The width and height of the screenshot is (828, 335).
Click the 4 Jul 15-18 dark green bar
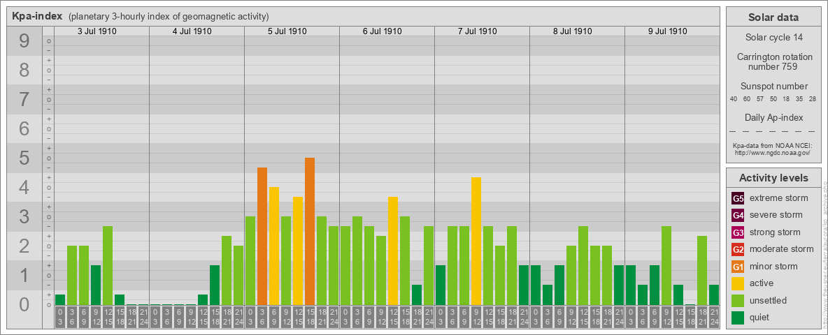pos(215,285)
